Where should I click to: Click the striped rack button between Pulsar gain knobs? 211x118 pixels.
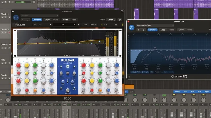pos(68,73)
